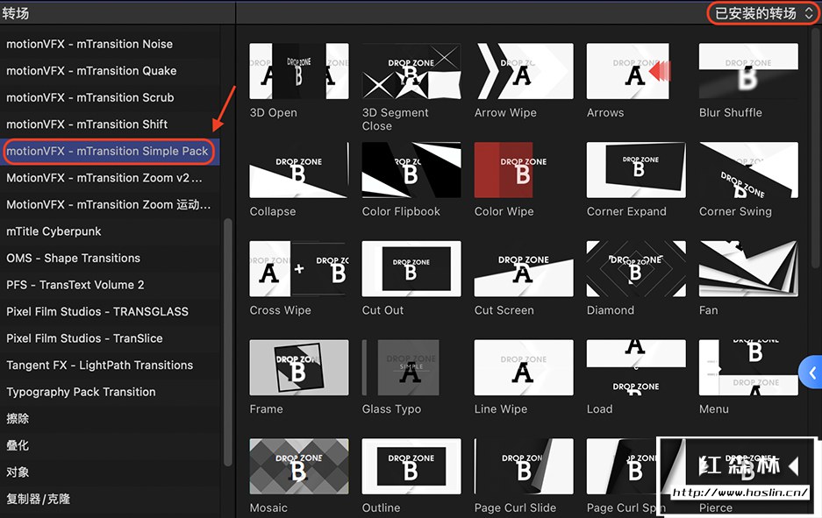Viewport: 822px width, 518px height.
Task: Click the Glass Typo label text
Action: click(391, 409)
